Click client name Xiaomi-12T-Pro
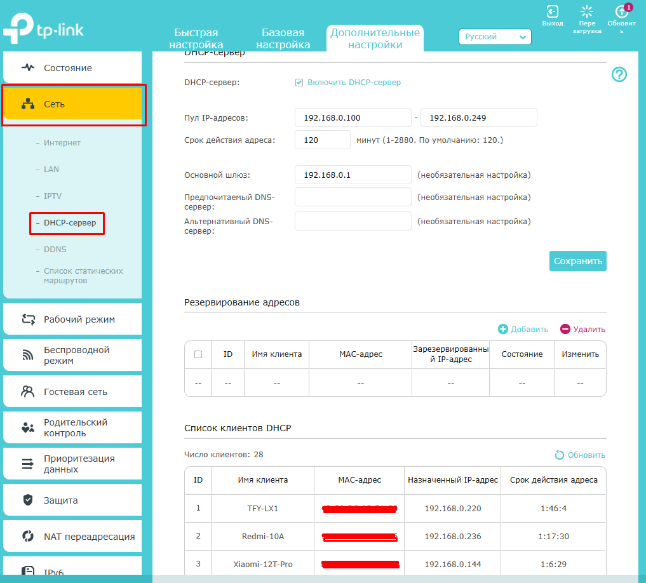646x583 pixels. coord(263,565)
